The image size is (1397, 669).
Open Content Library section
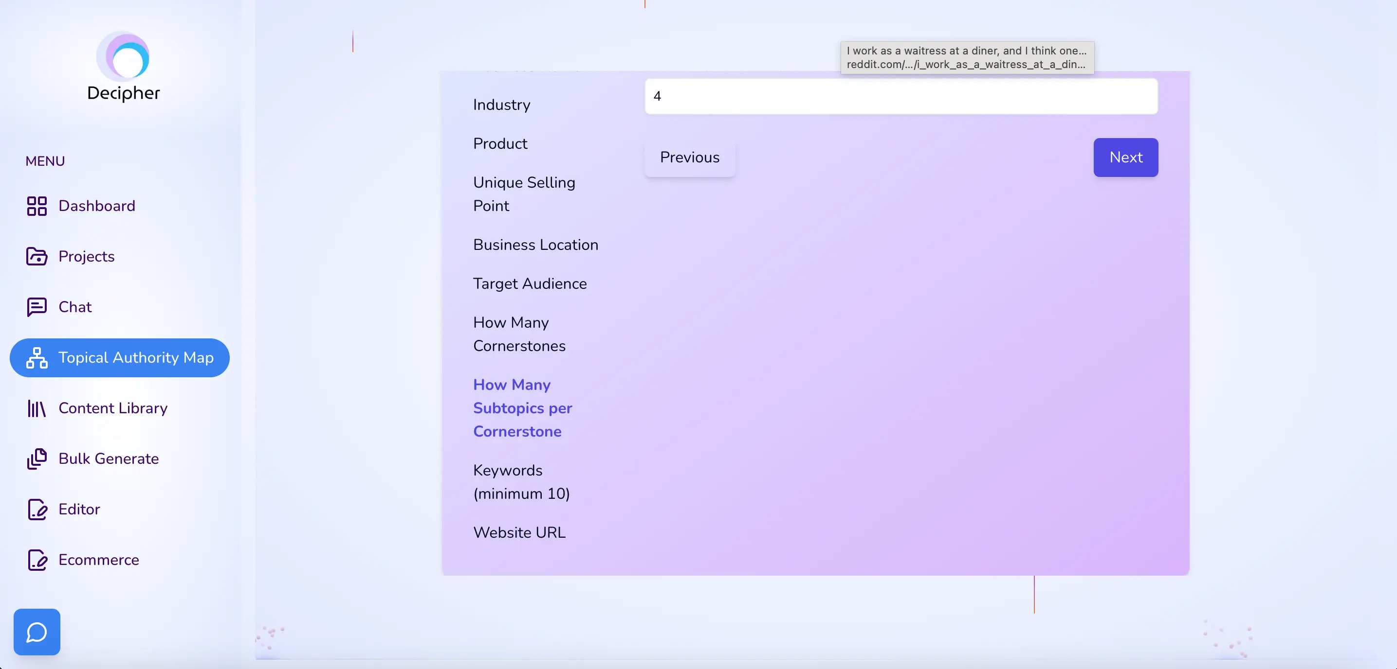tap(112, 407)
